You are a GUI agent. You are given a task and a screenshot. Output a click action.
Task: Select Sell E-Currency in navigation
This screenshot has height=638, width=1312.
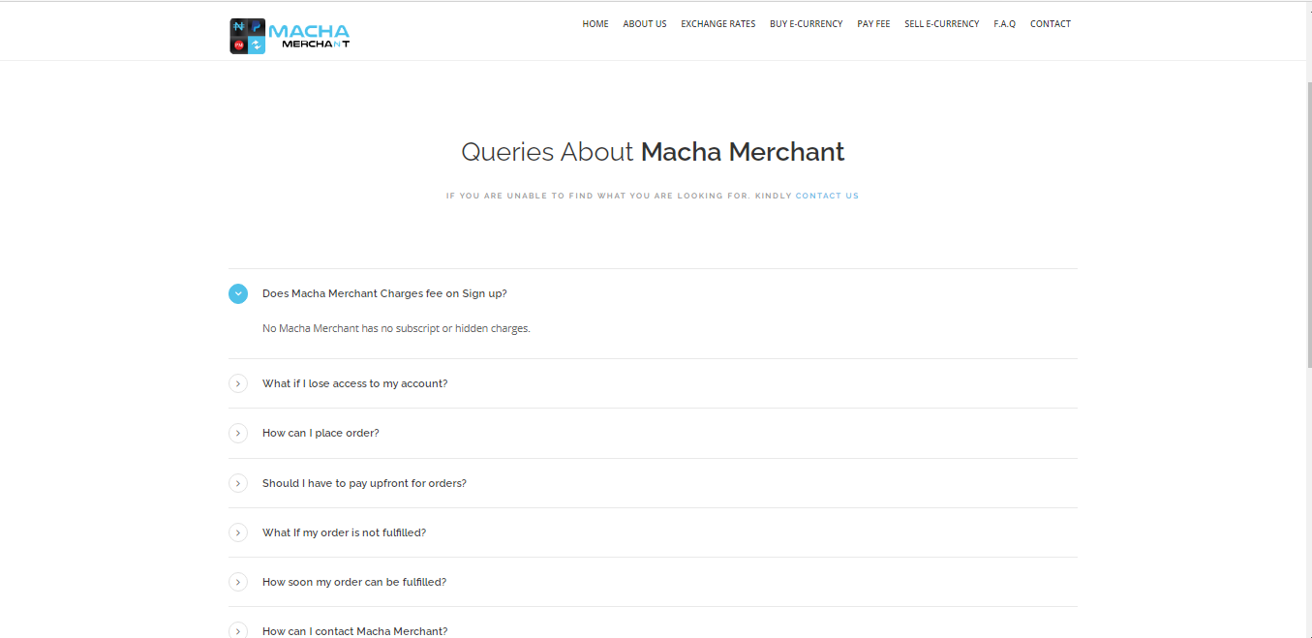tap(941, 24)
